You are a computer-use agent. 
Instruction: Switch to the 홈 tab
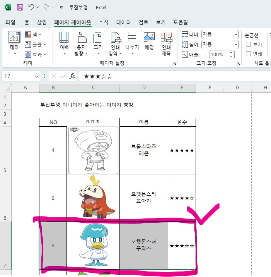point(27,22)
